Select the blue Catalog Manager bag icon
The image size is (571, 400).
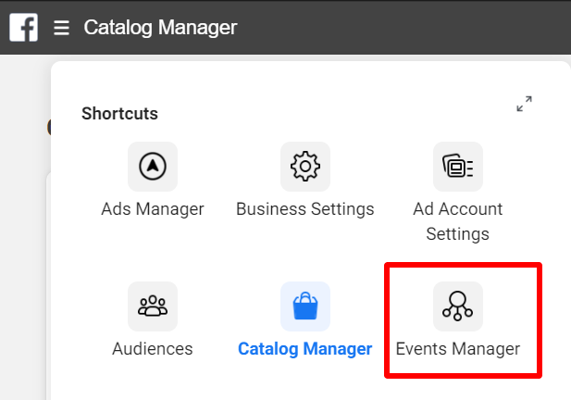[x=305, y=306]
